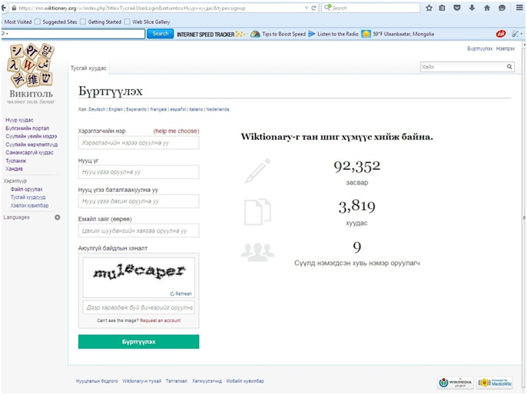Open toolbar wrench settings dropdown
This screenshot has width=527, height=395.
click(x=516, y=34)
